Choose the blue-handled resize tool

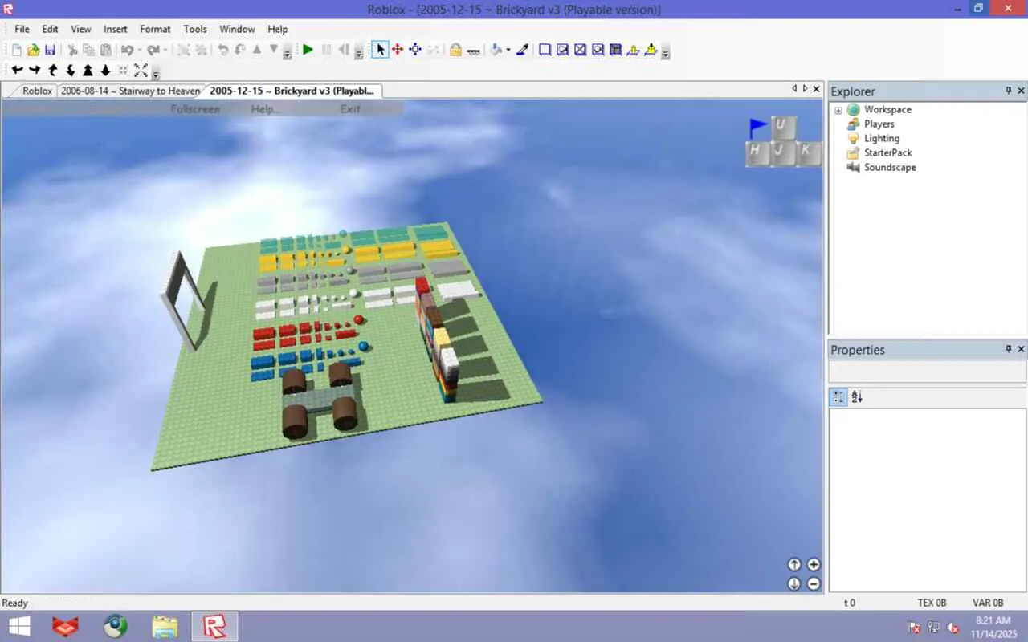click(415, 50)
